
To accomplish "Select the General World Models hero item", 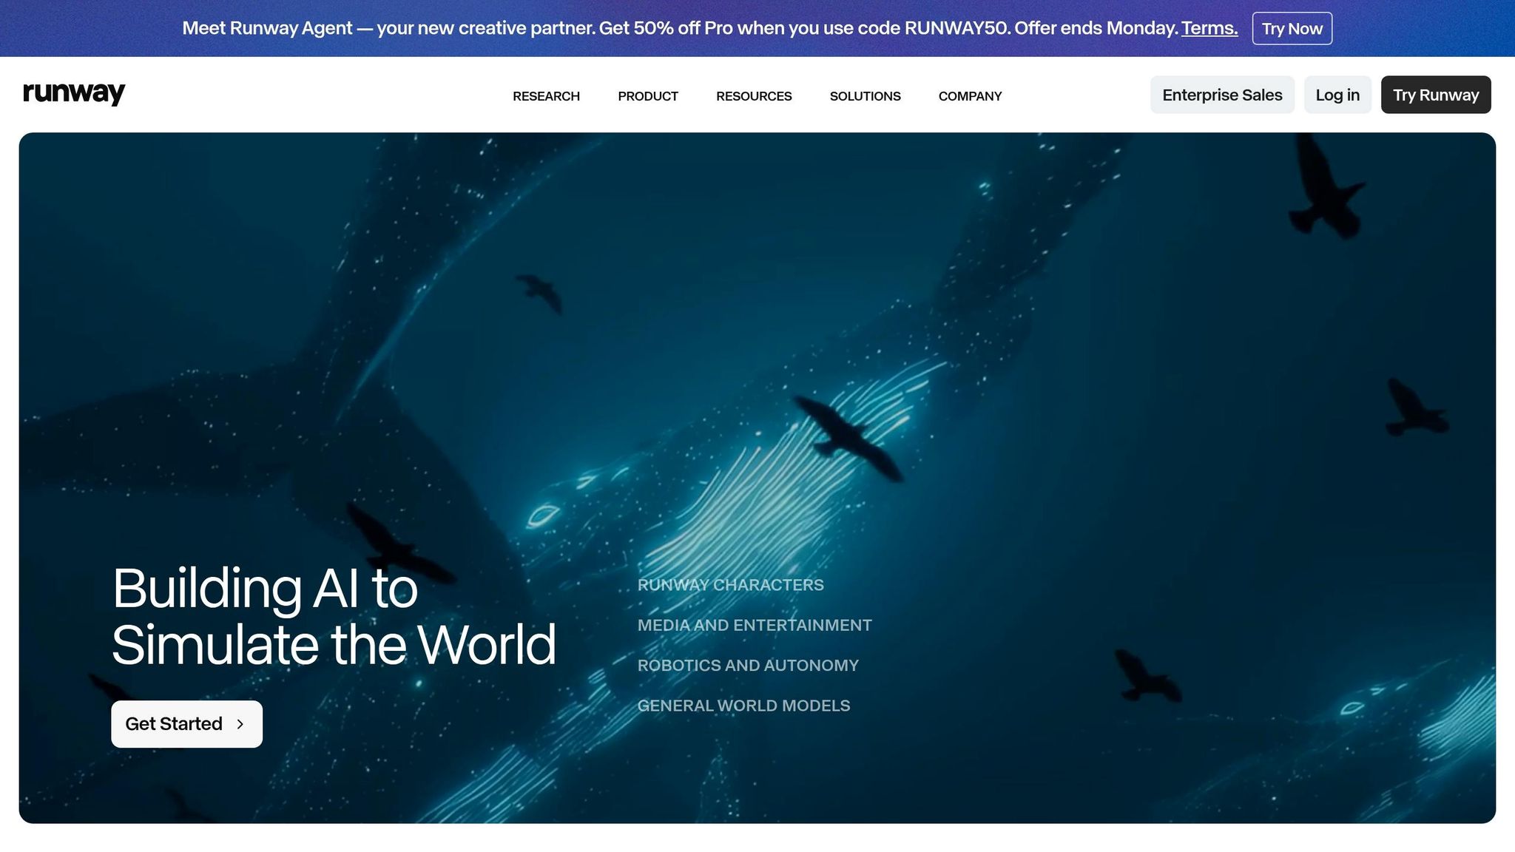I will click(743, 706).
